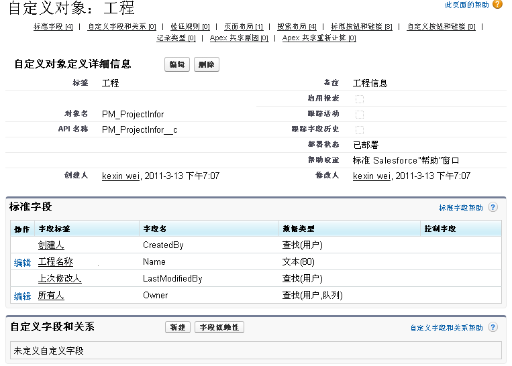Select the LastModifiedBy field name cell
This screenshot has height=366, width=512.
pos(172,278)
